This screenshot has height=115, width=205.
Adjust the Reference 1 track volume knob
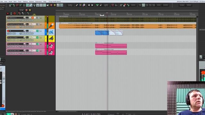point(24,18)
